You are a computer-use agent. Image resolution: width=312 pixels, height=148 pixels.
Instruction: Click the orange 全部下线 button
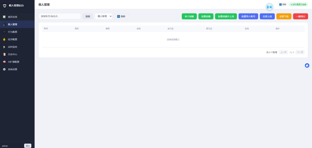coord(284,16)
